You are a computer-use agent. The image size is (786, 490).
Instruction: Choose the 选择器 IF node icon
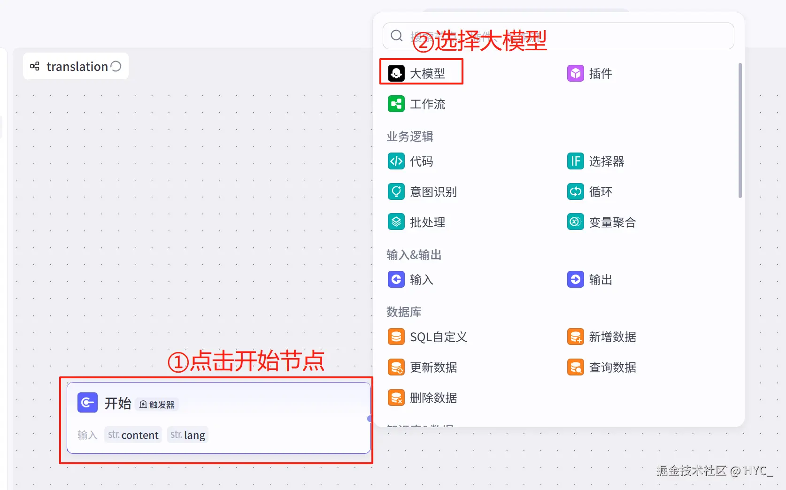coord(576,161)
